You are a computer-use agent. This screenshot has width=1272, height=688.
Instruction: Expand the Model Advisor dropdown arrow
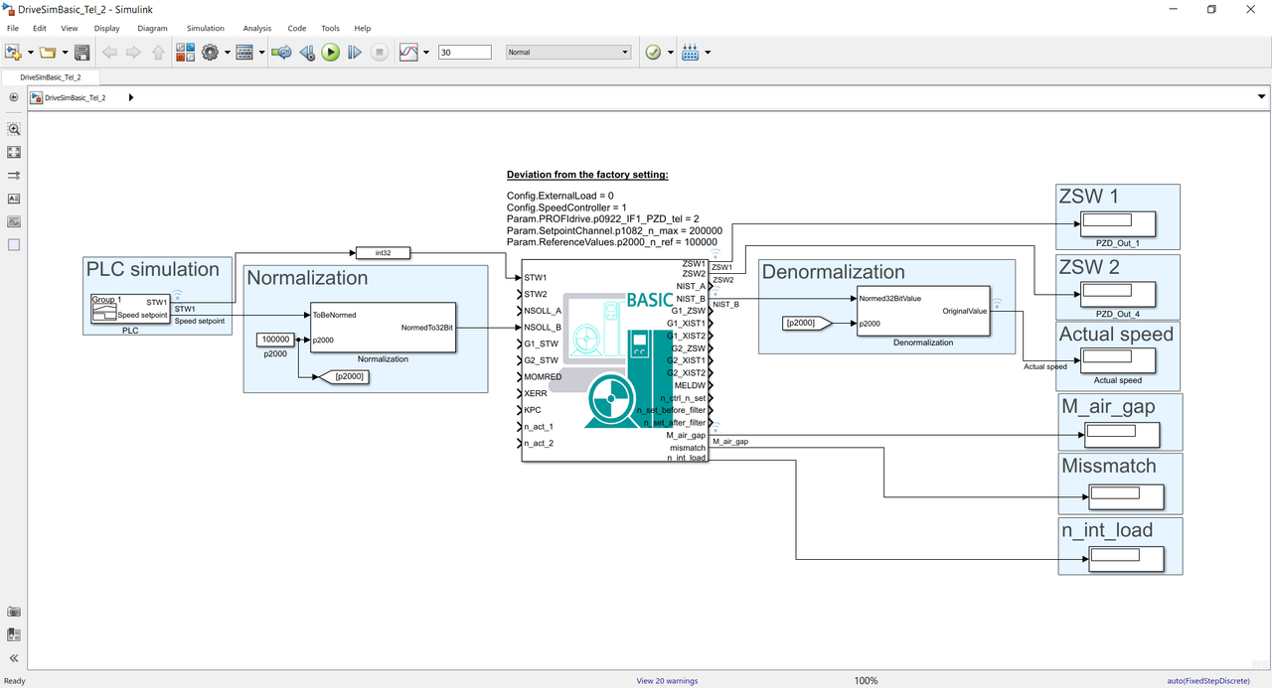671,53
